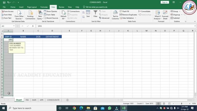
Task: Launch Text to Columns wizard
Action: pos(115,15)
